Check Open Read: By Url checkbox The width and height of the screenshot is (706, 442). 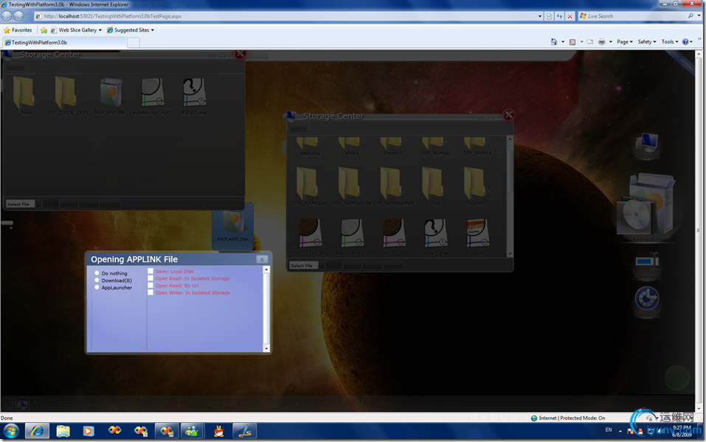click(150, 285)
